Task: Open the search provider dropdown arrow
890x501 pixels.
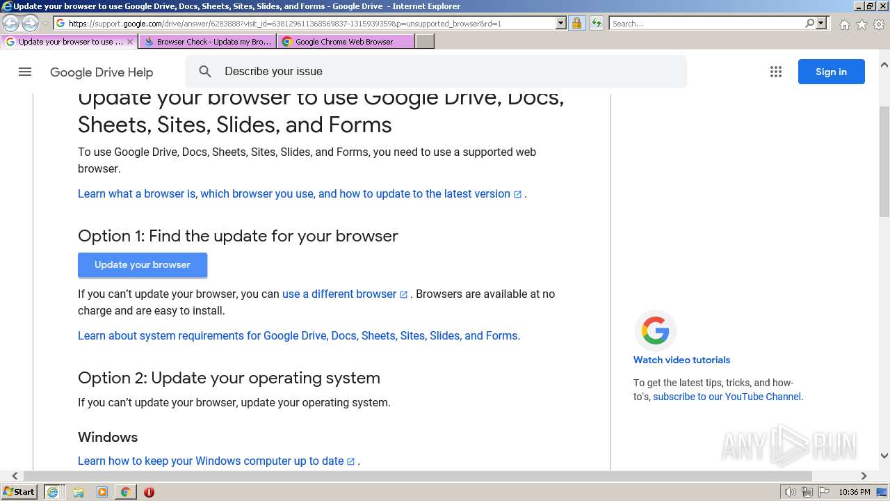Action: point(821,23)
